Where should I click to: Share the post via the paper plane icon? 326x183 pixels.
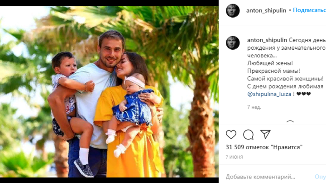(x=265, y=135)
